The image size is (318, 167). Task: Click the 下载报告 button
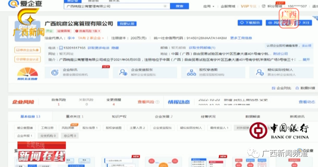pos(250,23)
